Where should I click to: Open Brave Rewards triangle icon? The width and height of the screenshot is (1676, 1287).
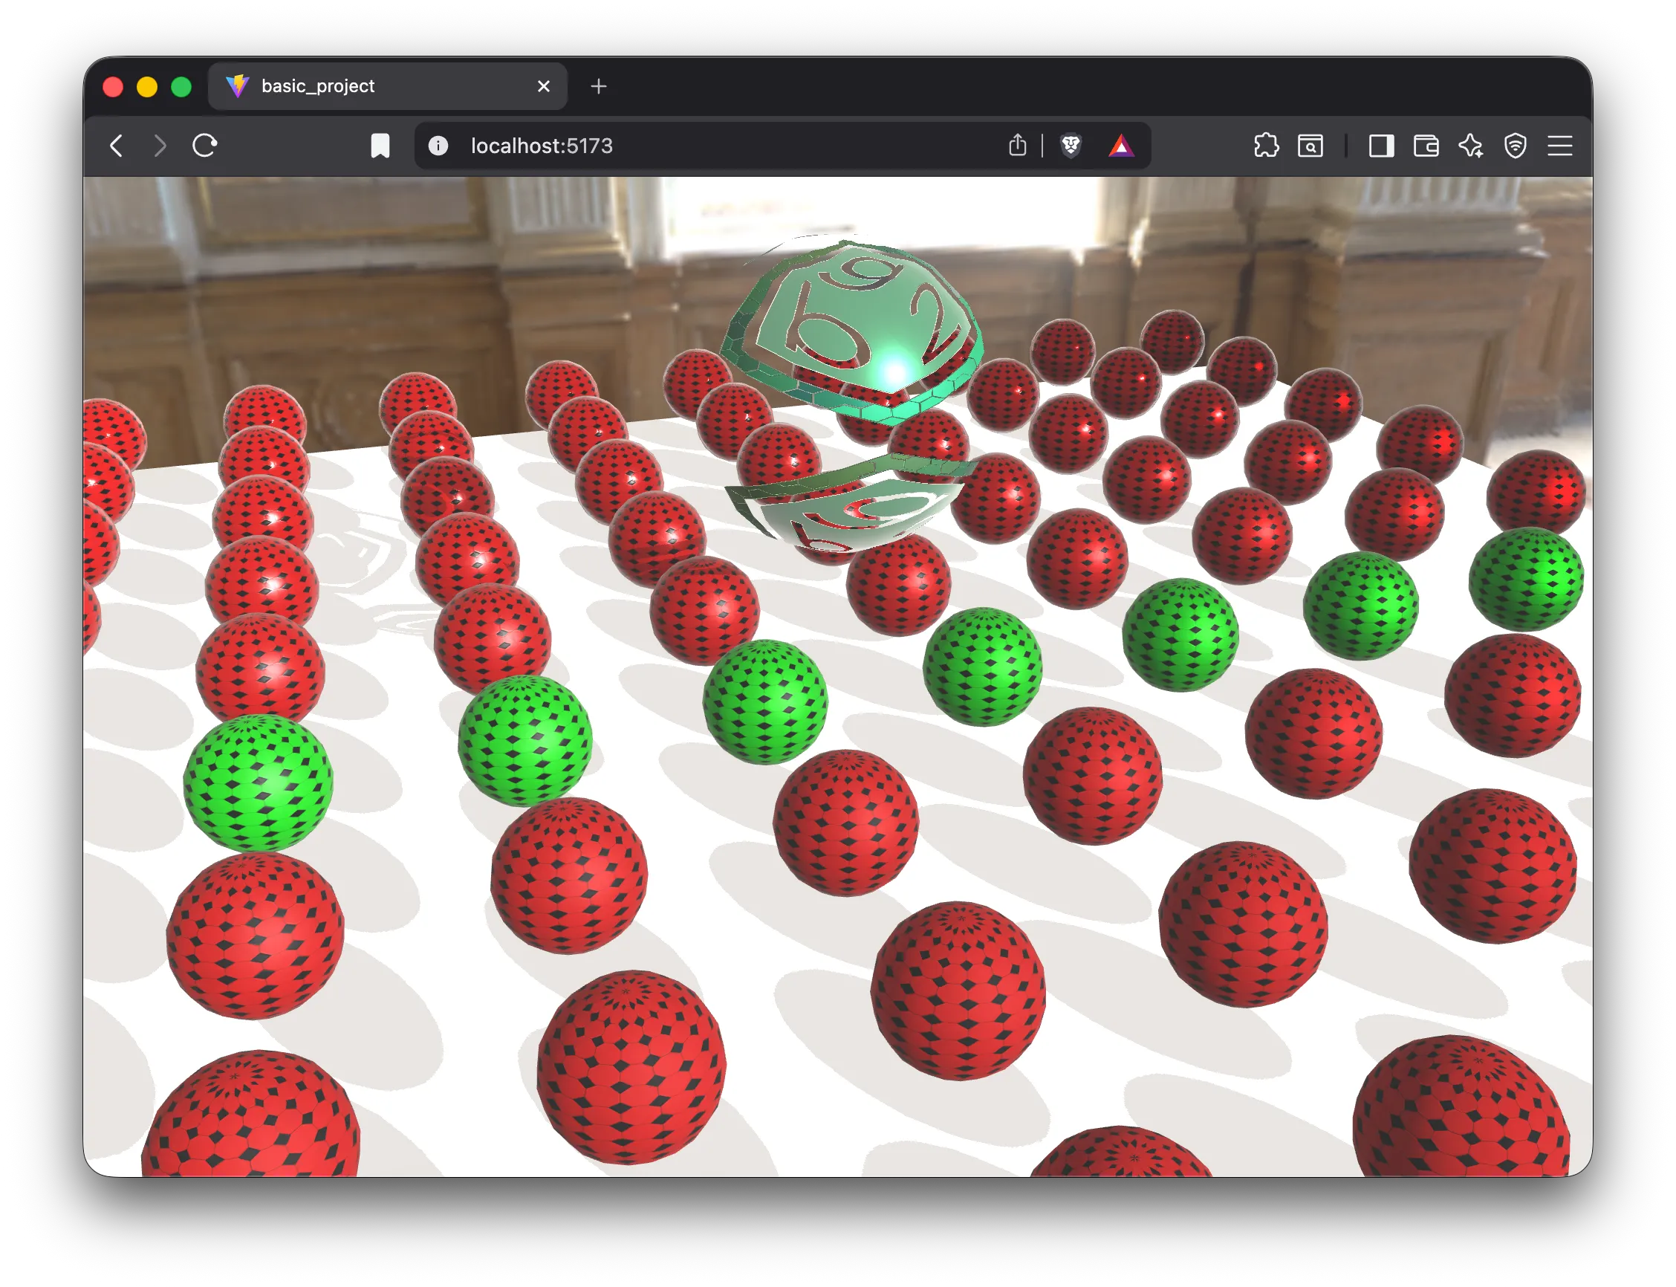point(1120,146)
